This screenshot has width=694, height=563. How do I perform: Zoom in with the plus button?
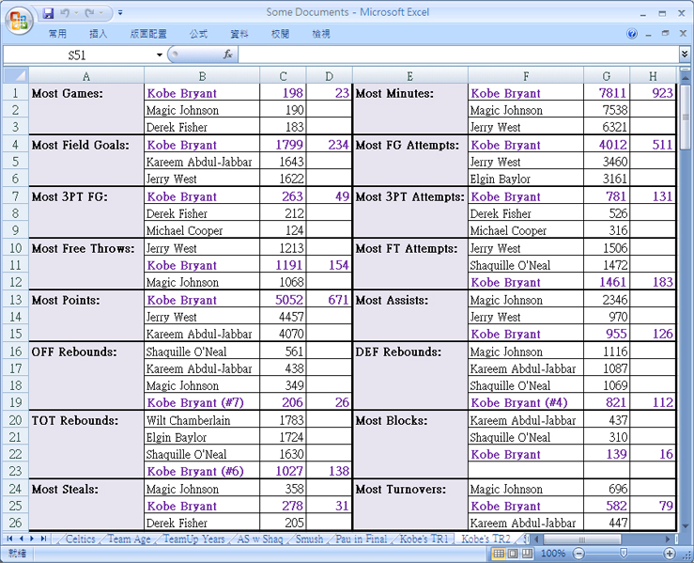[x=670, y=554]
